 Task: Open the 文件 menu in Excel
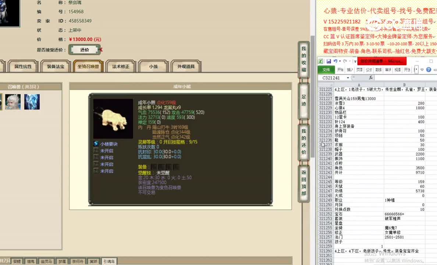coord(326,70)
